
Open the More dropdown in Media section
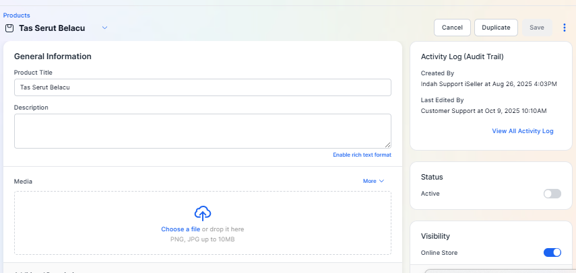[x=373, y=181]
